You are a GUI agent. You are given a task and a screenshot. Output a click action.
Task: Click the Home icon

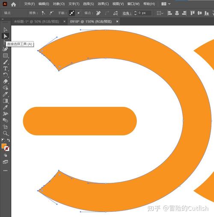(13, 4)
